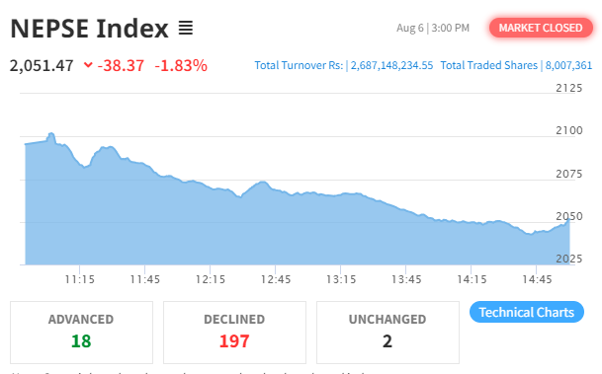Click Total Turnover Rs value
Viewport: 602px width, 374px height.
pos(391,65)
